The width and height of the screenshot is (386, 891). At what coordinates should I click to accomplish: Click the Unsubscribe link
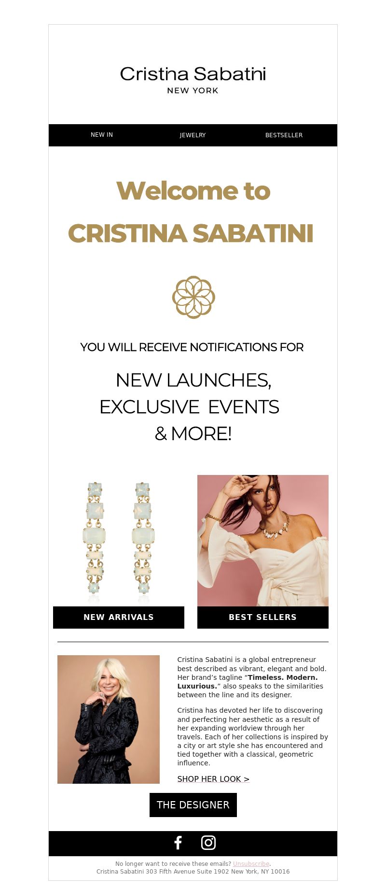(x=251, y=864)
